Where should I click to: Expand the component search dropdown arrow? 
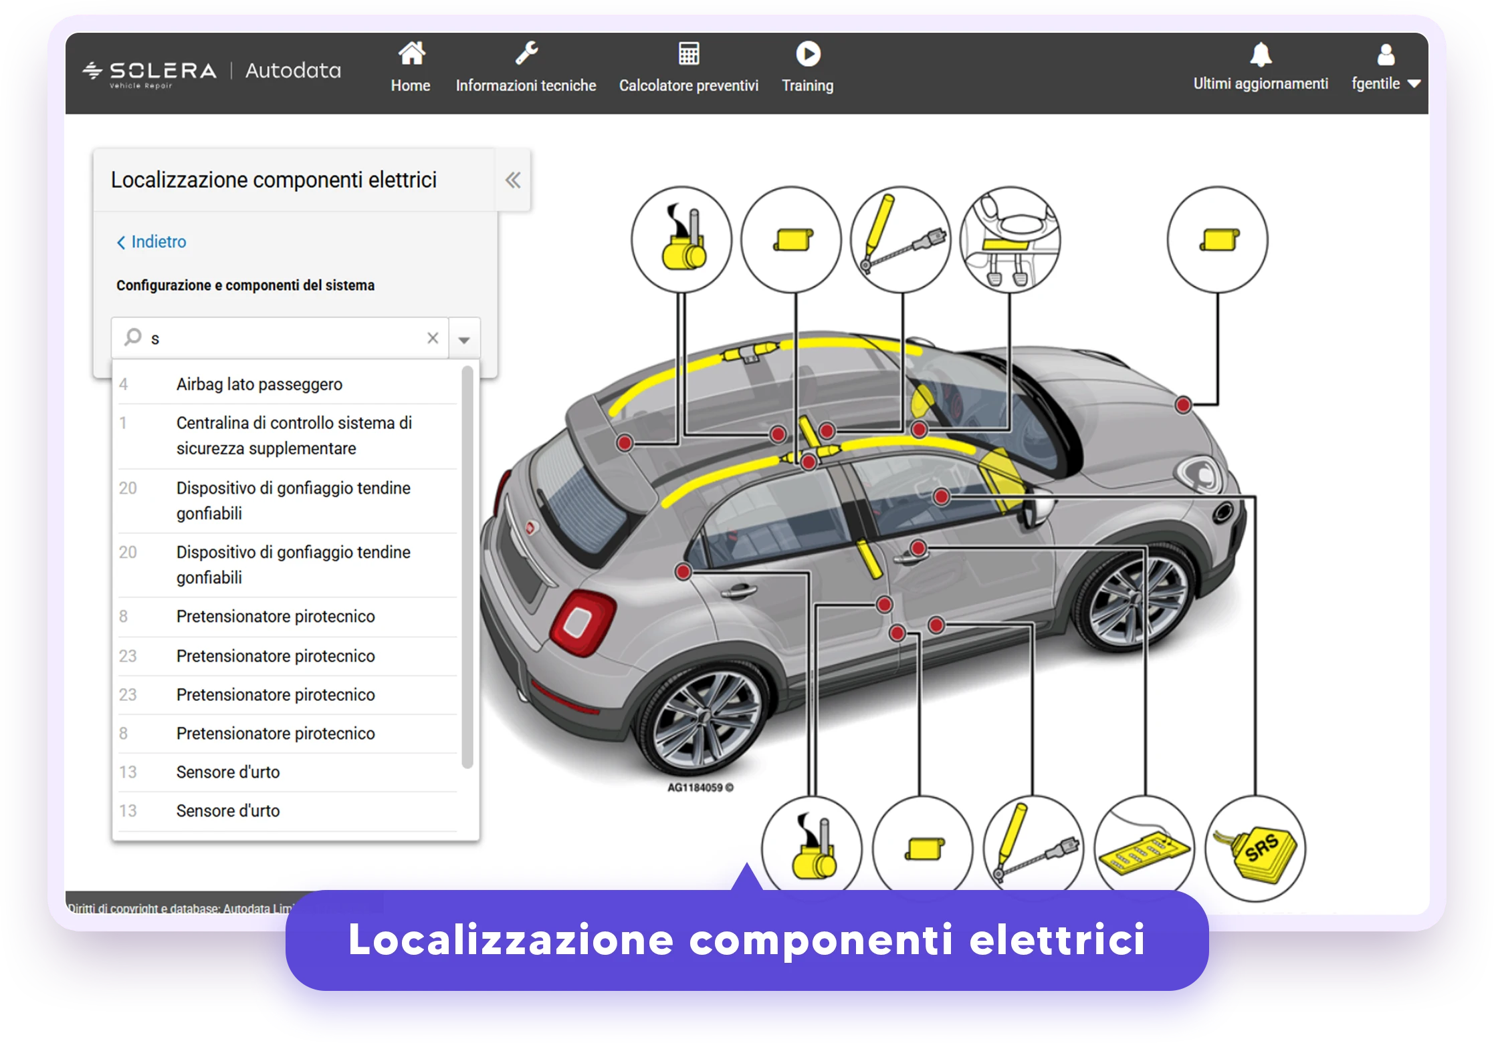pos(464,339)
